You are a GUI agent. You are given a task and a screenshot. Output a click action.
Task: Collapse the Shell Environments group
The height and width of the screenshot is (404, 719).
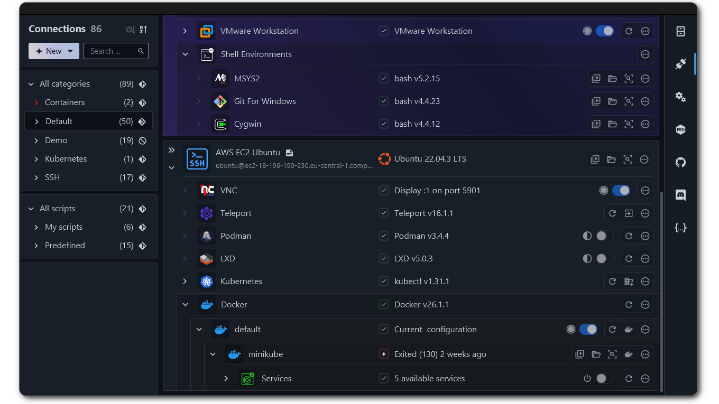pos(185,54)
